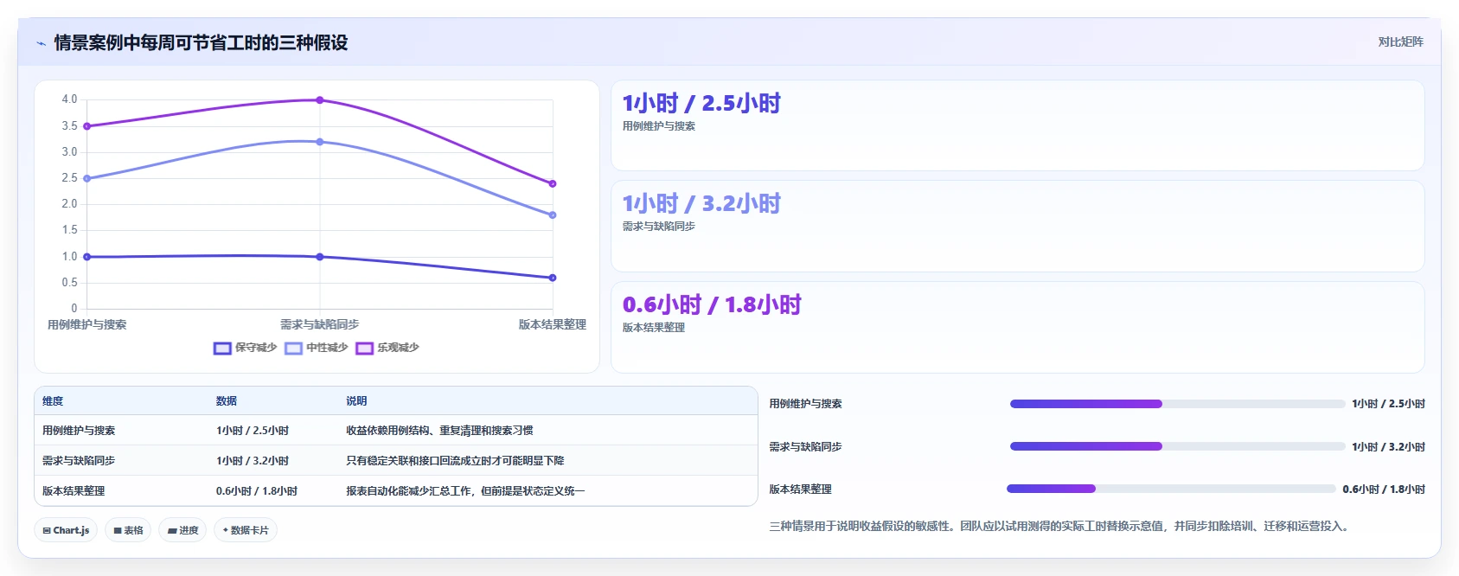
Task: Click description 收益依赖用例结构、重复清理和搜索习惯
Action: coord(439,431)
